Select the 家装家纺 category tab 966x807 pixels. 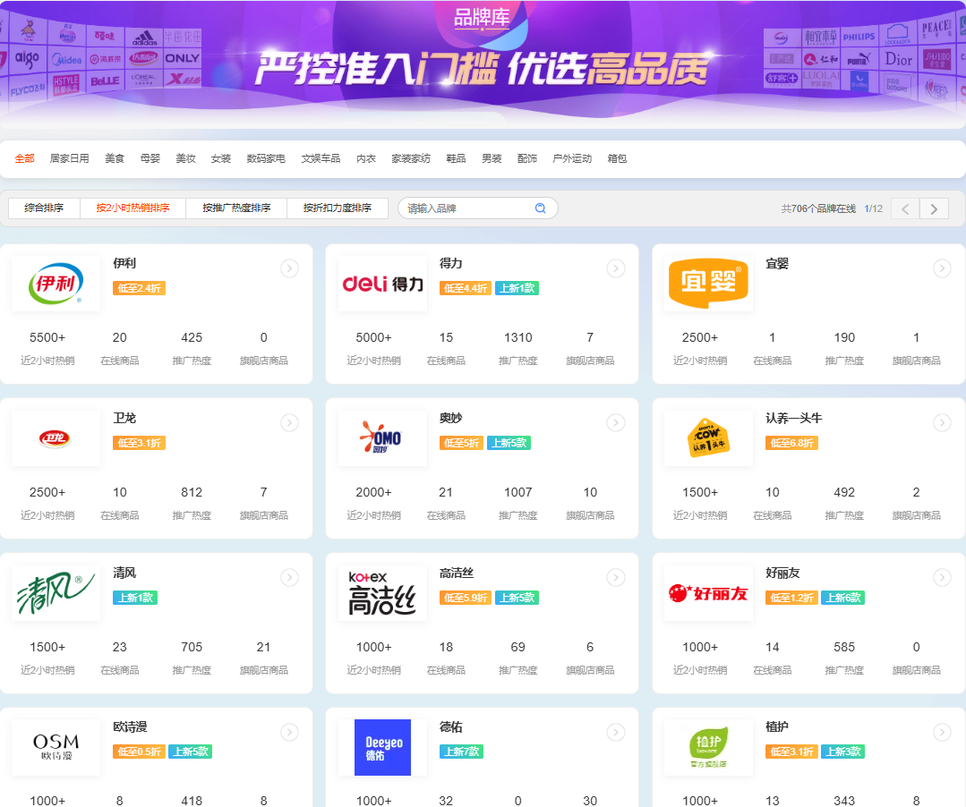411,159
